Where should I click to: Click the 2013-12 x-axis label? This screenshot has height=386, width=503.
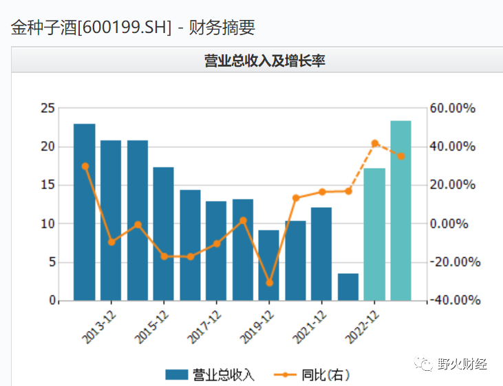tap(99, 328)
